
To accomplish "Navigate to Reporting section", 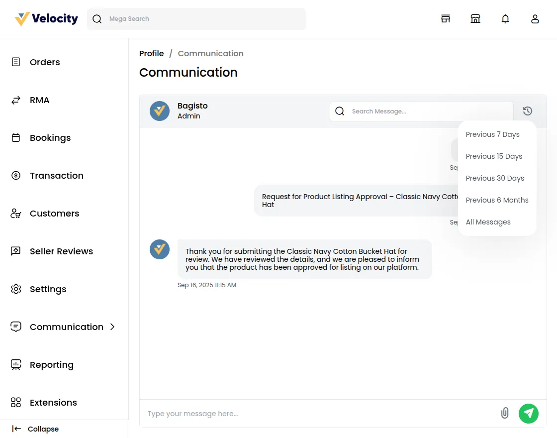I will (x=51, y=365).
